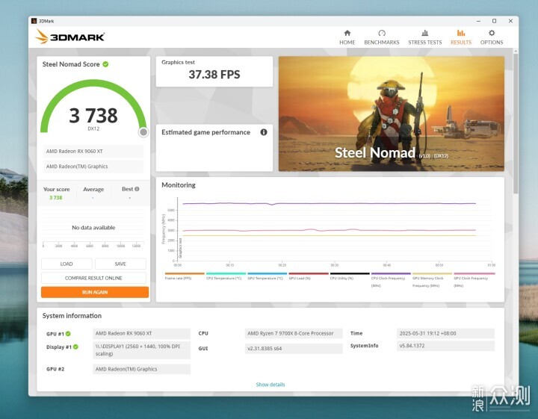Click the 3 738 score number in gauge
This screenshot has height=419, width=538.
click(x=93, y=115)
